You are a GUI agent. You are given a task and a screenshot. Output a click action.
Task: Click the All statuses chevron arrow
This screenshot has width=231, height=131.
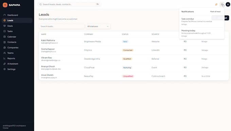[108, 26]
